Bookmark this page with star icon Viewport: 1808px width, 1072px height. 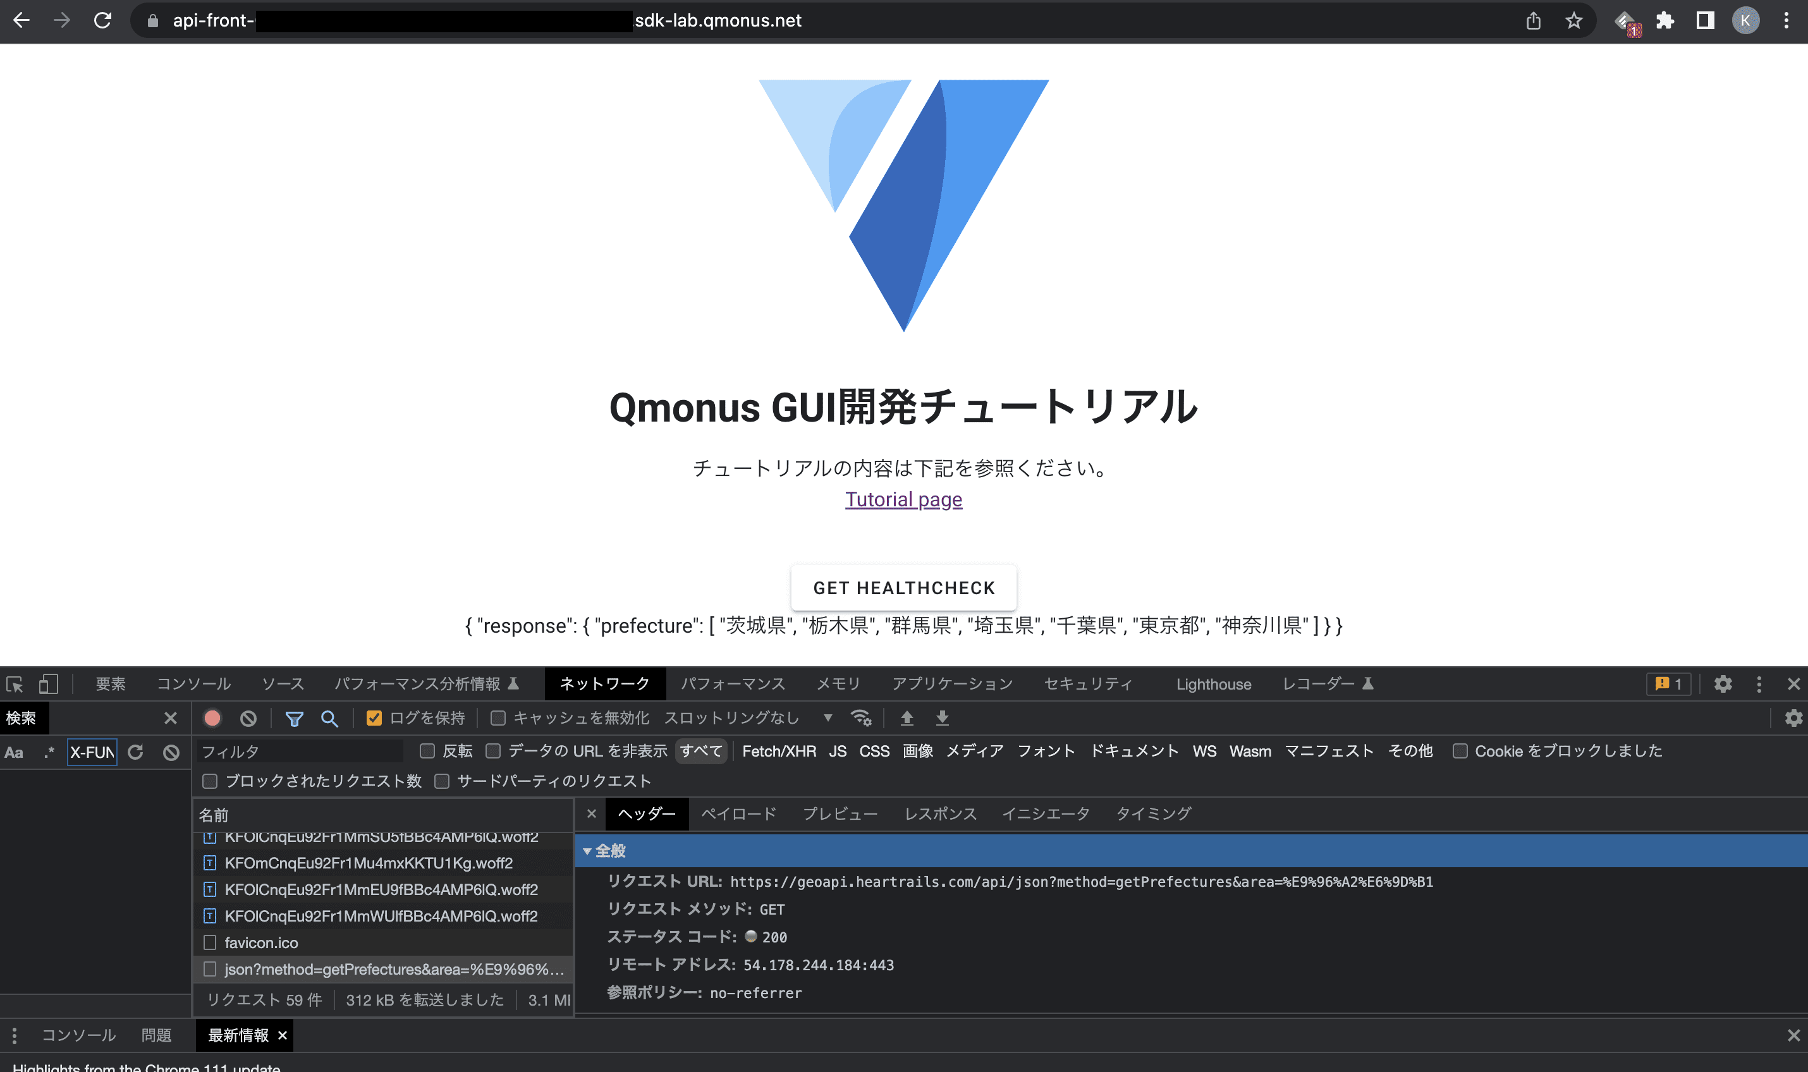1574,20
